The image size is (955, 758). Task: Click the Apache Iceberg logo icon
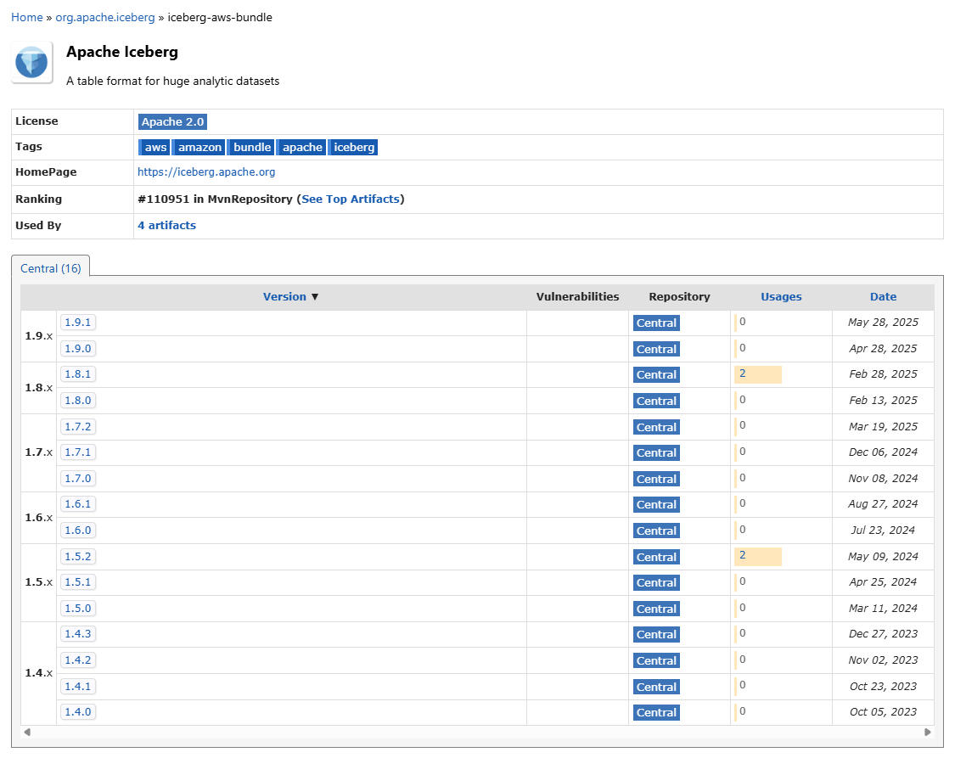pyautogui.click(x=31, y=62)
